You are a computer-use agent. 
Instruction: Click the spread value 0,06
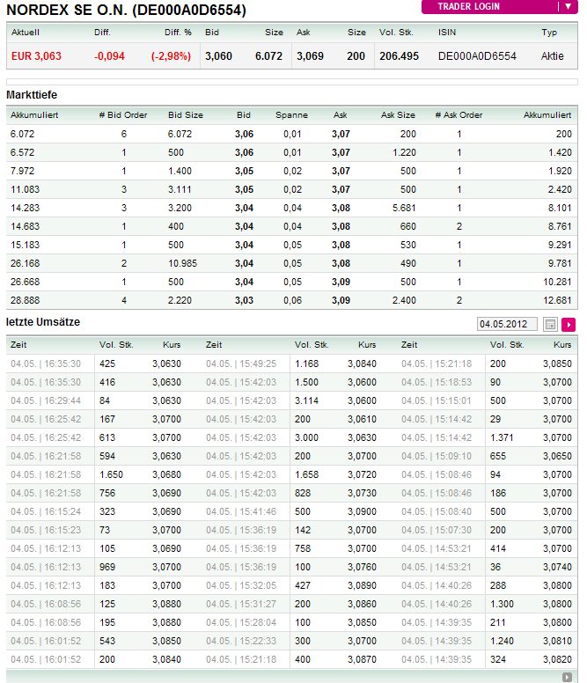(x=293, y=300)
